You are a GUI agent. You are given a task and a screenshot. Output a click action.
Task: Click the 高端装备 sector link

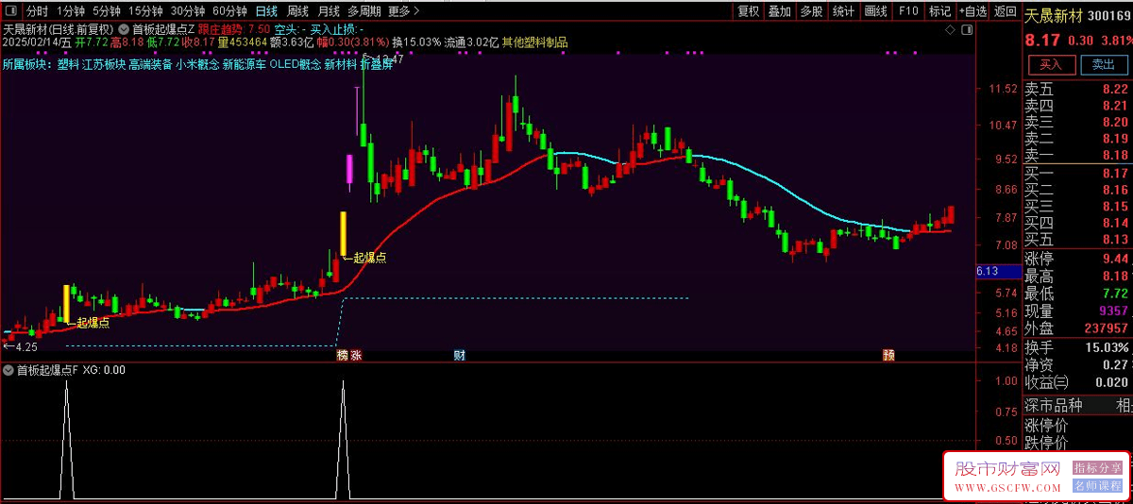[x=150, y=65]
